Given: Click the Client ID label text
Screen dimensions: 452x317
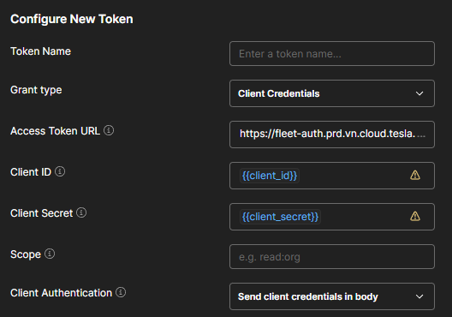Looking at the screenshot, I should click(x=31, y=172).
